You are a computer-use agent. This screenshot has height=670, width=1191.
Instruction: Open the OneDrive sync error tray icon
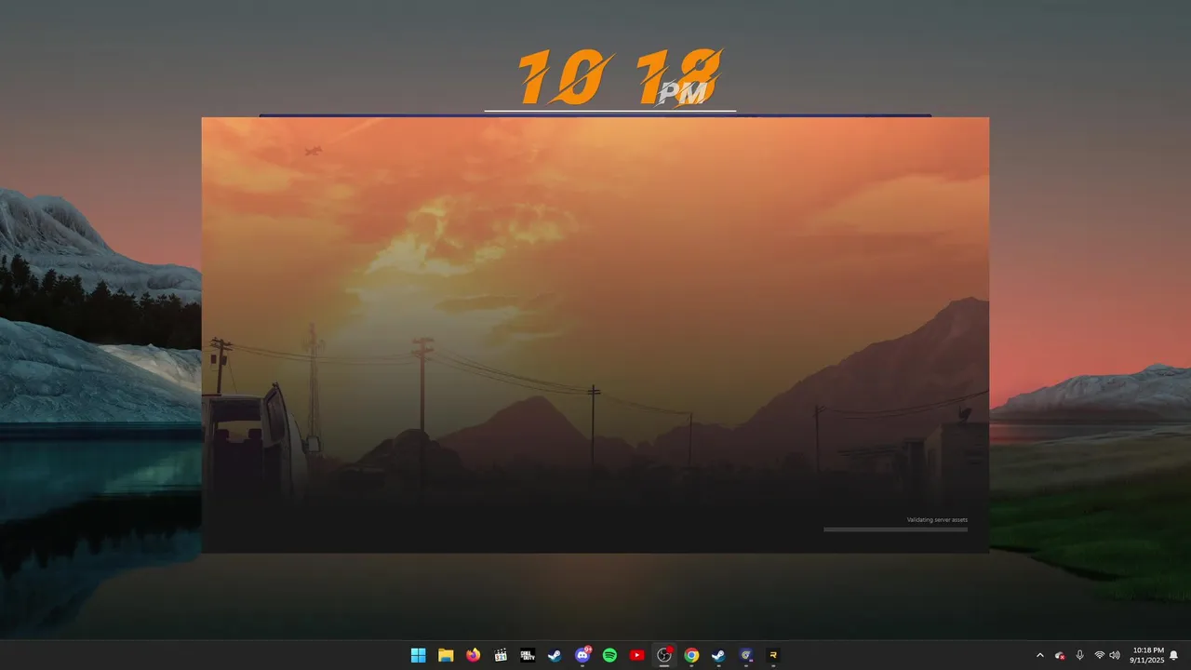click(x=1060, y=655)
